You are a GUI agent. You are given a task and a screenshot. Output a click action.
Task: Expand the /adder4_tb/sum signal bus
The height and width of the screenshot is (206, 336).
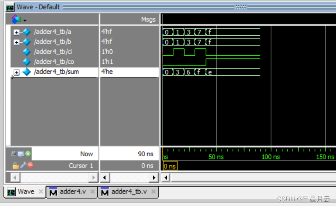coord(16,72)
